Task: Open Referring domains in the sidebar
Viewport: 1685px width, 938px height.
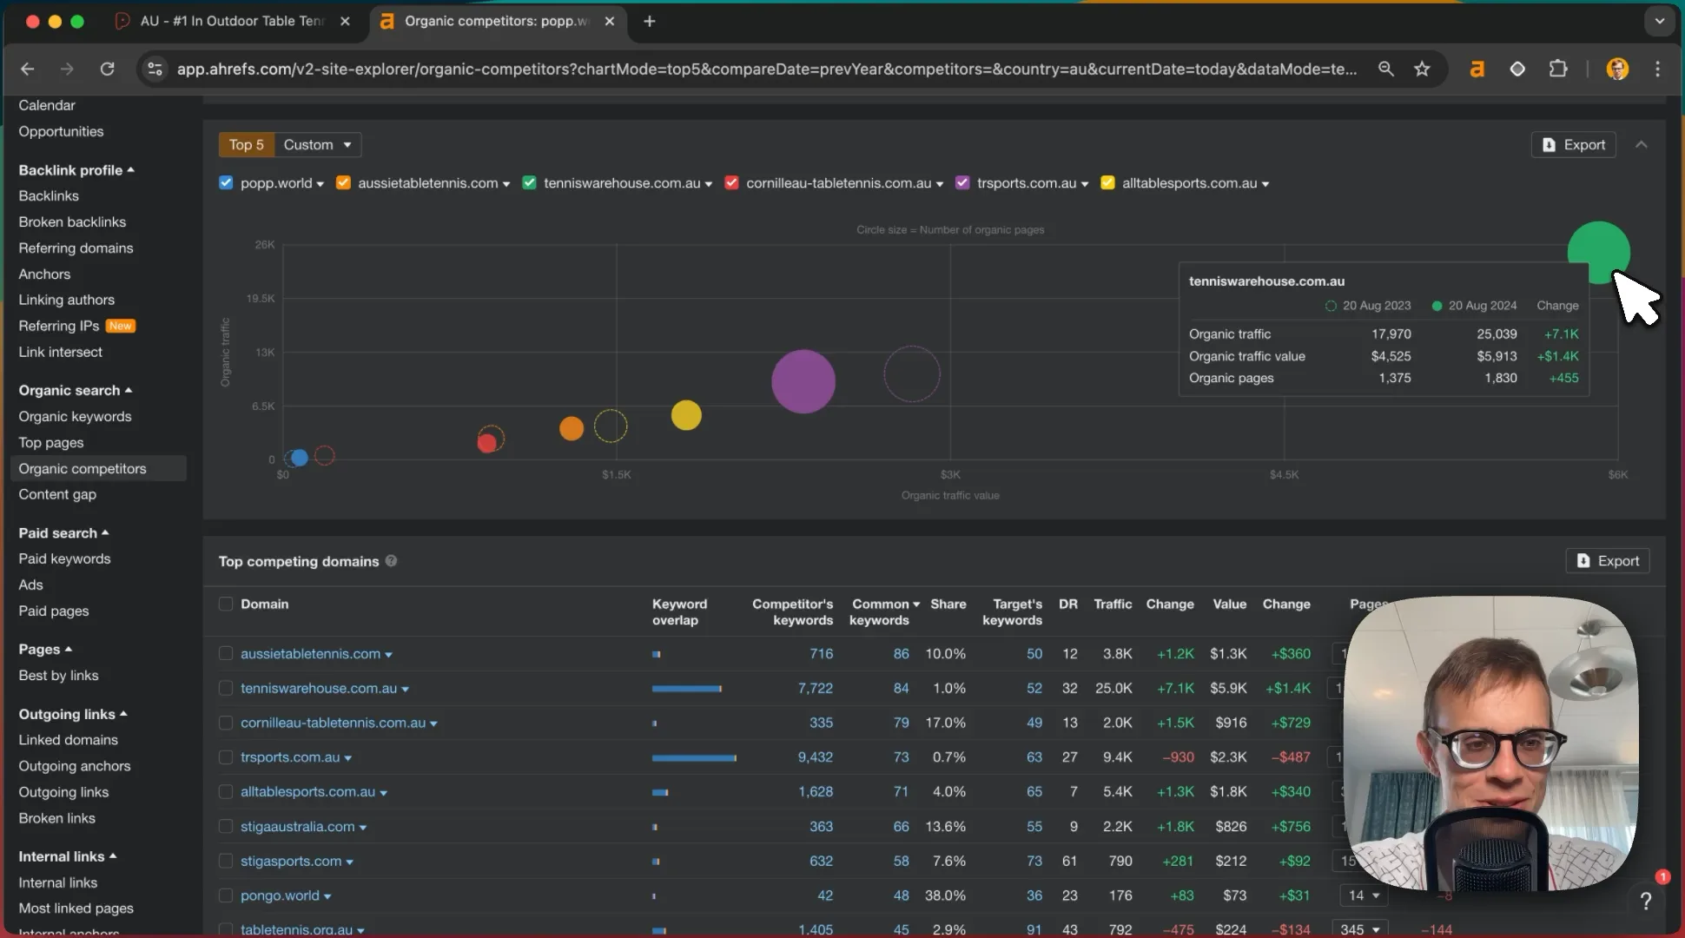Action: [x=76, y=248]
